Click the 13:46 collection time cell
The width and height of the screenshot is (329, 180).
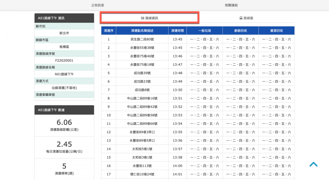click(x=177, y=56)
